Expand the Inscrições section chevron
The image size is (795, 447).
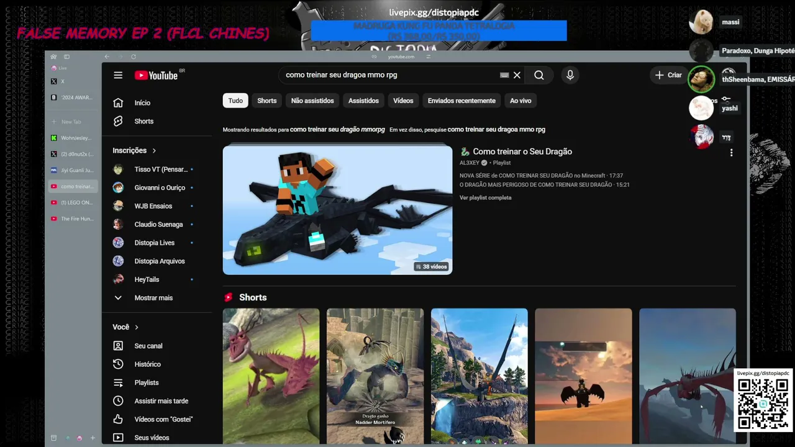[154, 151]
